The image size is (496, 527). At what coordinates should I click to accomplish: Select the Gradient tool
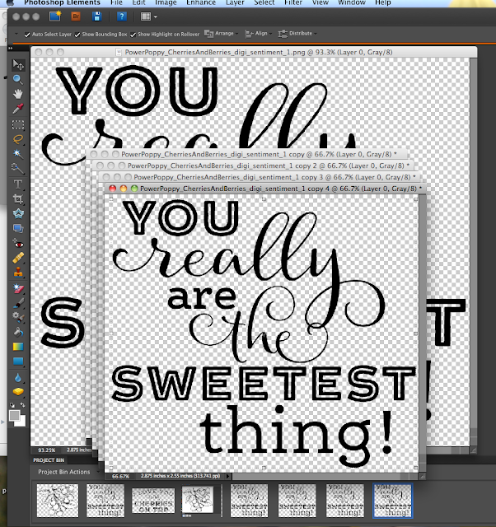click(18, 347)
